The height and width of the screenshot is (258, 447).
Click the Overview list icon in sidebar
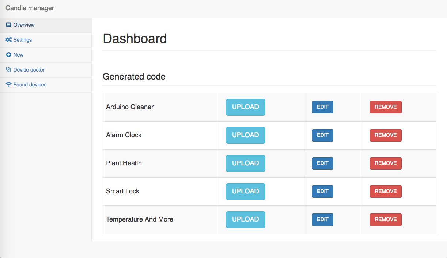9,25
